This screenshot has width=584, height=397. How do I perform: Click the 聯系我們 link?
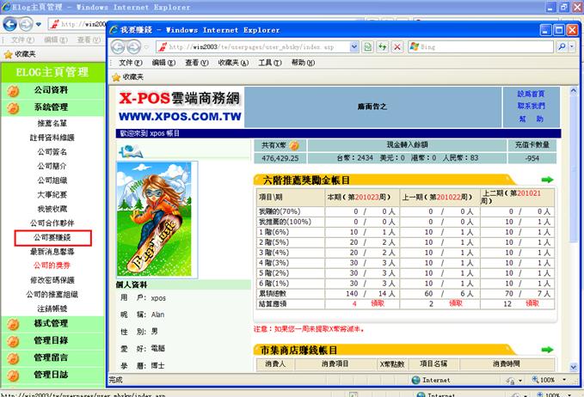coord(530,106)
